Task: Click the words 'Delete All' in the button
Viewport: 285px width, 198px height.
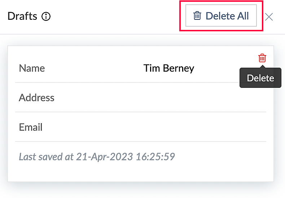Action: coord(227,16)
